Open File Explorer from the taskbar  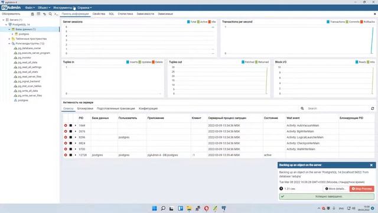(189, 208)
